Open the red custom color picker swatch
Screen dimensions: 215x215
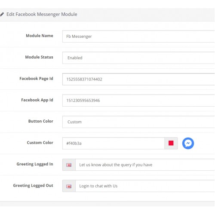(x=171, y=143)
